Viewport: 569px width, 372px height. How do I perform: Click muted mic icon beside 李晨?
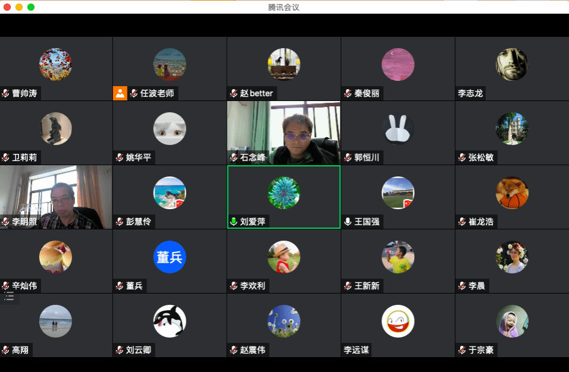462,286
